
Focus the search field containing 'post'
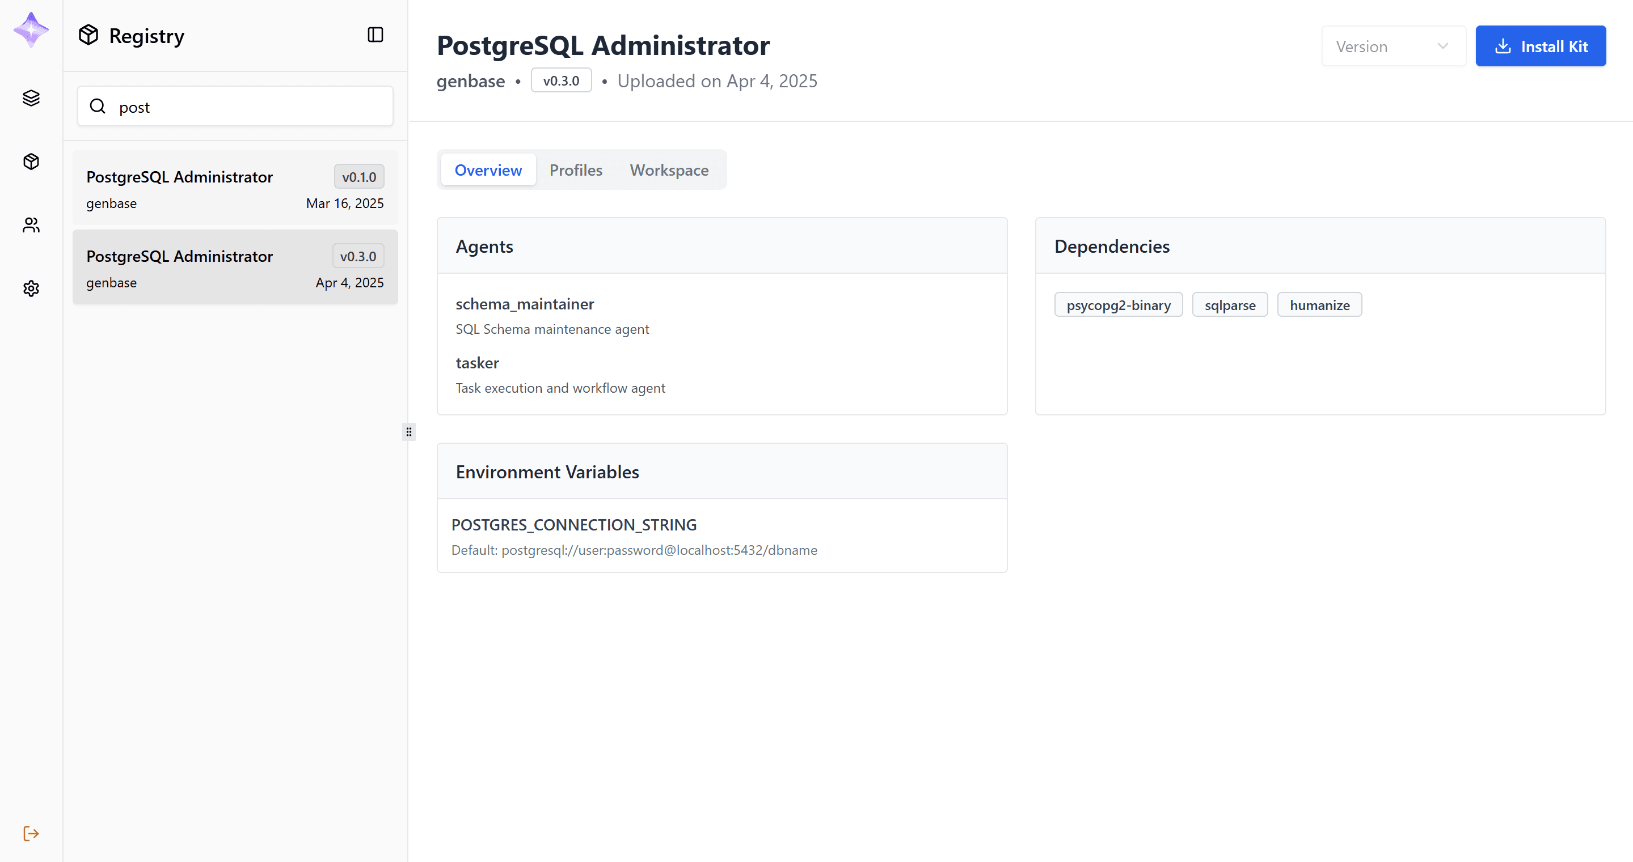click(235, 107)
